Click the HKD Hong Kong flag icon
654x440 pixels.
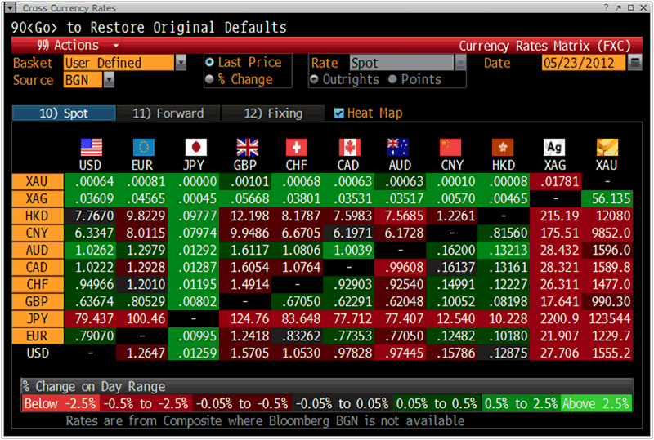click(x=503, y=148)
